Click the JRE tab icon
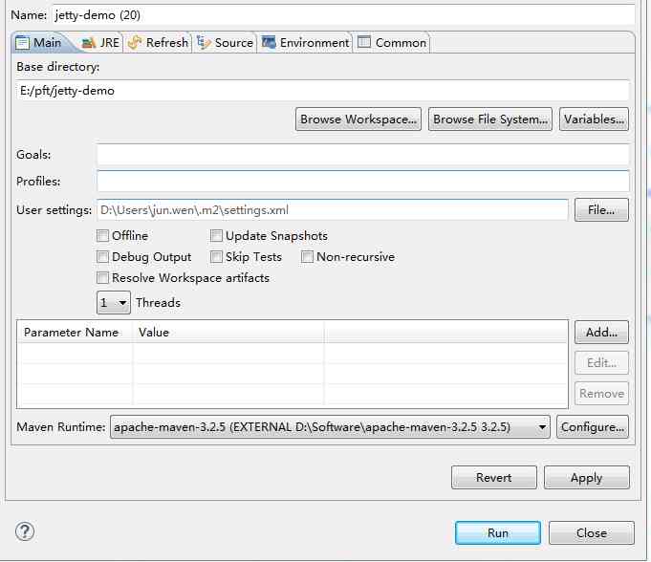The image size is (651, 562). 88,43
